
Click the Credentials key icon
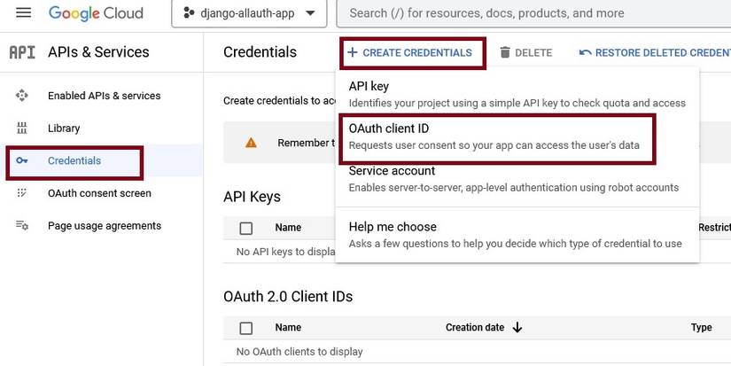(x=22, y=160)
